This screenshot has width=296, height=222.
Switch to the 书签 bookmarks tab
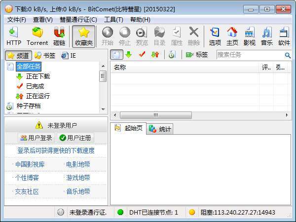point(45,55)
